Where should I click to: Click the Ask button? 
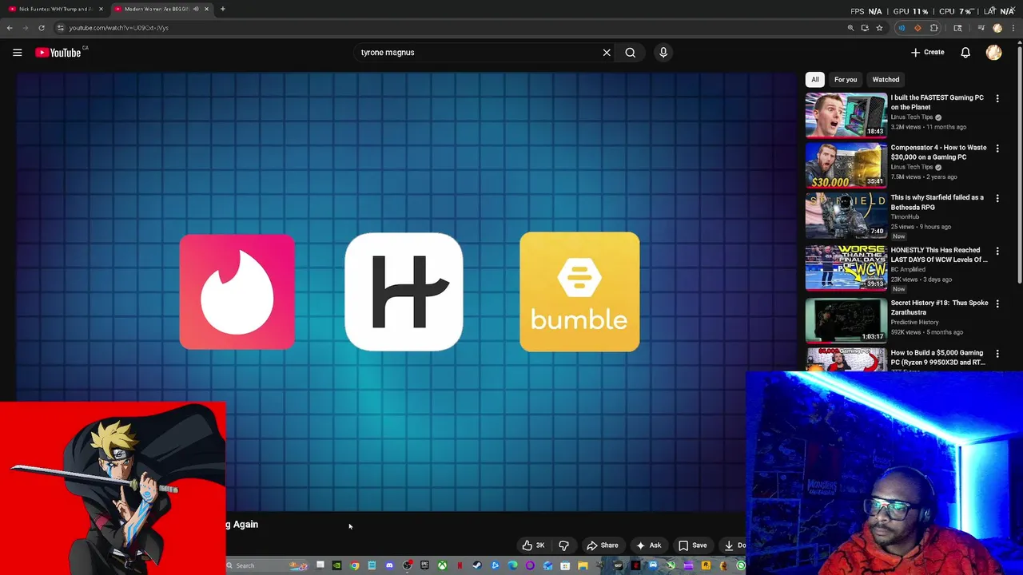click(648, 545)
